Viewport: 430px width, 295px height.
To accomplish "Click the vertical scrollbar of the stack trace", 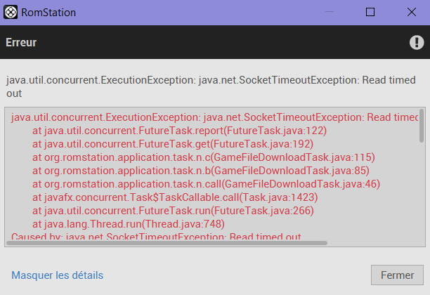I will [422, 126].
